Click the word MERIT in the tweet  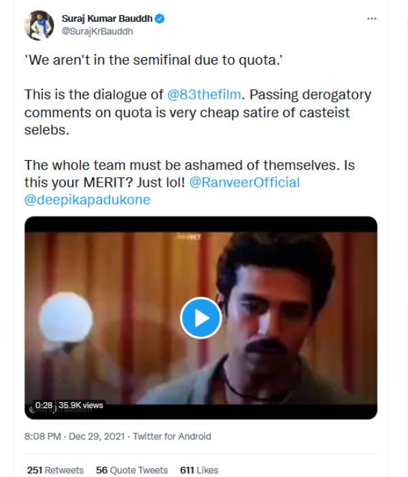click(x=104, y=183)
